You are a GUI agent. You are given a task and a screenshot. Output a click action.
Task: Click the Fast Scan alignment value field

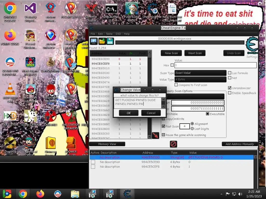[x=185, y=126]
